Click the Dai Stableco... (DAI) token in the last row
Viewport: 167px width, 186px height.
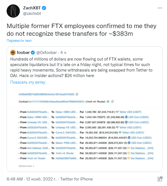pyautogui.click(x=142, y=158)
